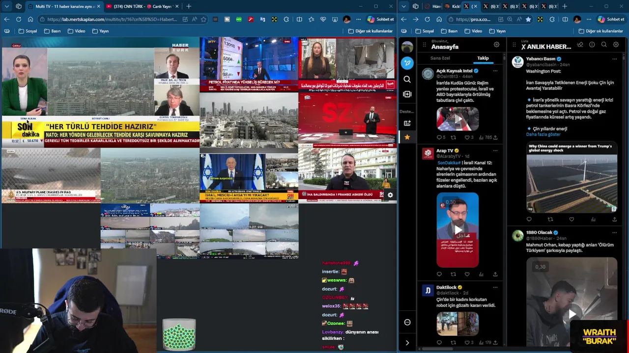The height and width of the screenshot is (353, 629).
Task: Play the Arap TV video
Action: [457, 229]
